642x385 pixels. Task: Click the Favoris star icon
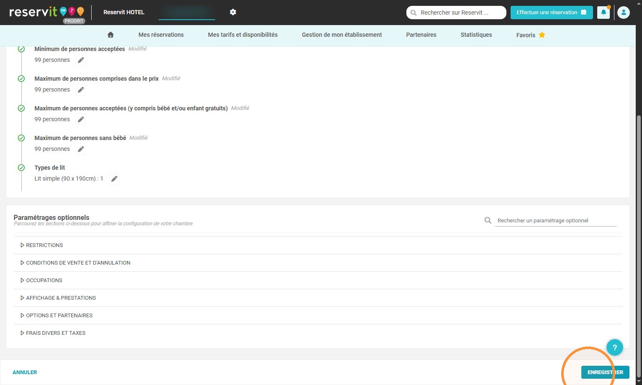[542, 35]
